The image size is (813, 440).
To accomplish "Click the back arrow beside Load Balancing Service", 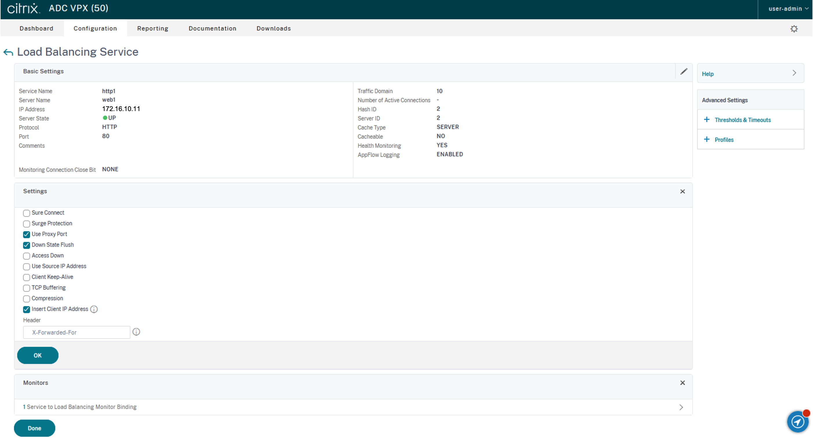I will pyautogui.click(x=8, y=52).
